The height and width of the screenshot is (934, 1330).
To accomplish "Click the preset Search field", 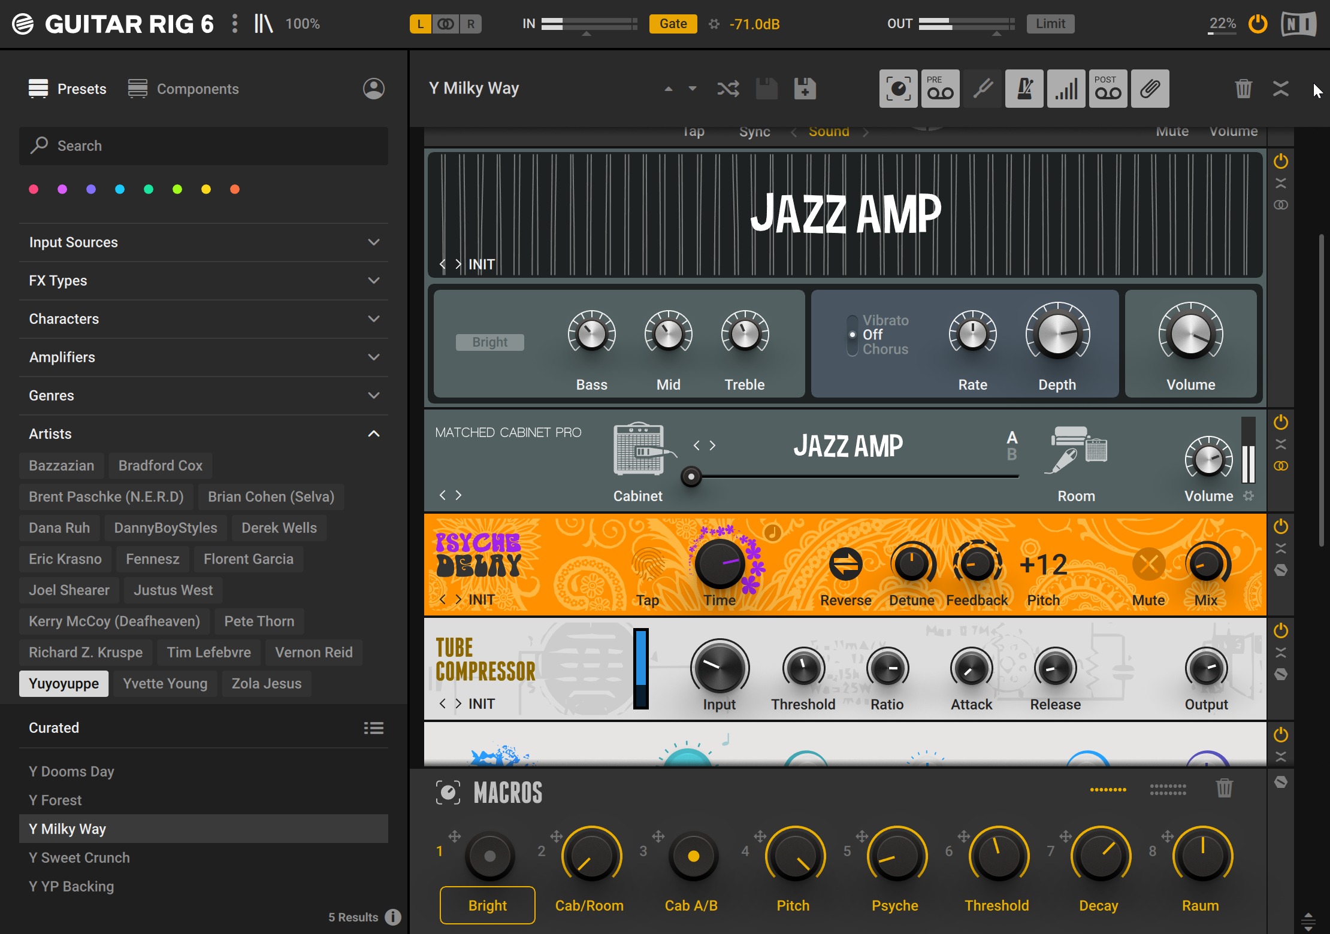I will [204, 145].
